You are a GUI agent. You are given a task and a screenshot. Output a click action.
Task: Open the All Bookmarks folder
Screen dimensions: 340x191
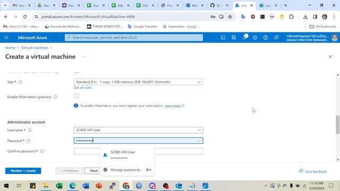click(x=323, y=27)
